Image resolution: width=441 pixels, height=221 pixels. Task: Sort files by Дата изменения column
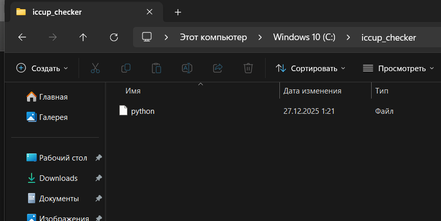tap(312, 91)
